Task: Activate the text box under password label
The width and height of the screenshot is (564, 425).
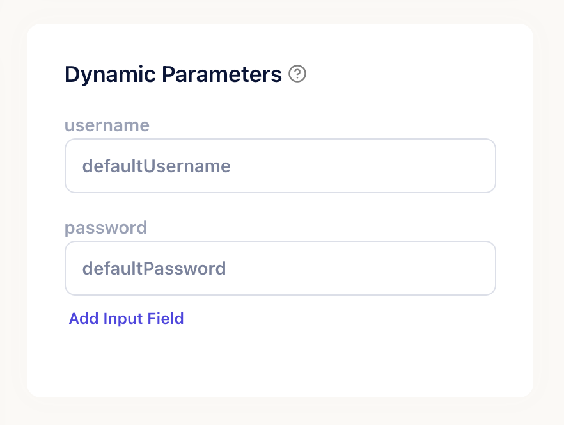Action: pyautogui.click(x=280, y=268)
